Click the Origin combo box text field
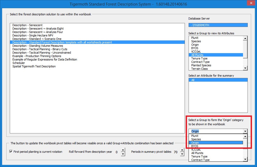257x167 pixels. (x=216, y=131)
